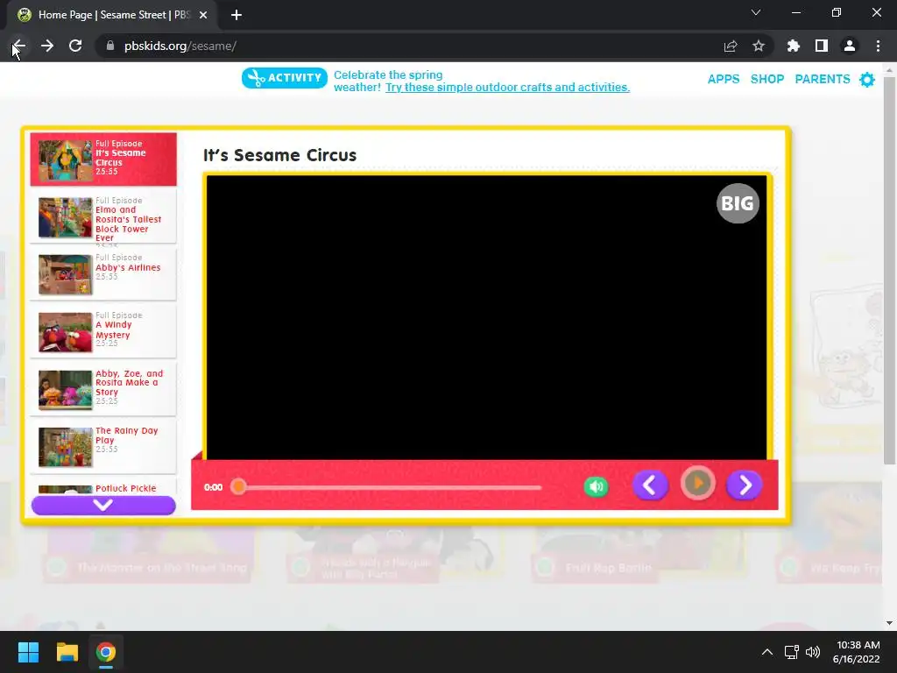
Task: Click the video seek bar track
Action: [x=390, y=487]
